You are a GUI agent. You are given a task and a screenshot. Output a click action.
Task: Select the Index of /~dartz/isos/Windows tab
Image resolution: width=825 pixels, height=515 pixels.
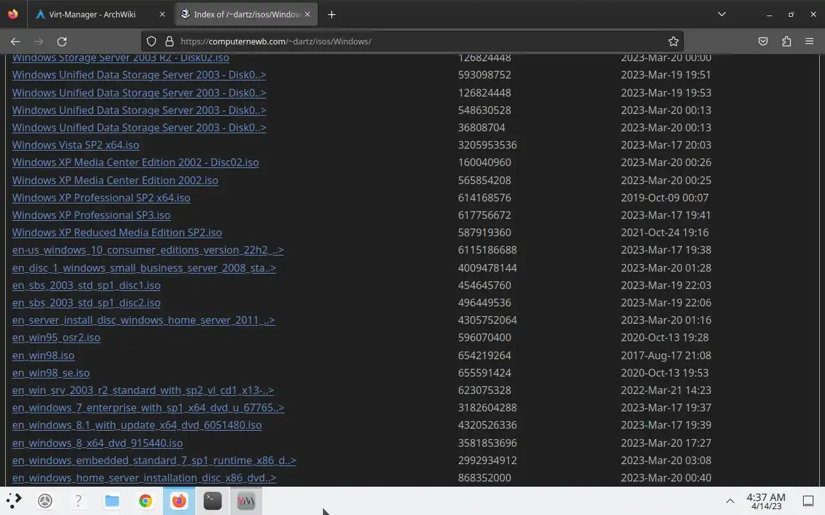click(246, 14)
